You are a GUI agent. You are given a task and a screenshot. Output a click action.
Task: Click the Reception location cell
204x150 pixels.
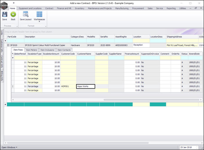coord(141,45)
